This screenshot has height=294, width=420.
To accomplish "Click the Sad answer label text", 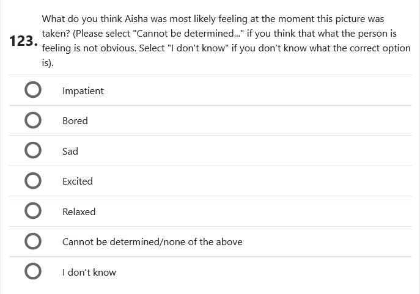I will pos(70,151).
